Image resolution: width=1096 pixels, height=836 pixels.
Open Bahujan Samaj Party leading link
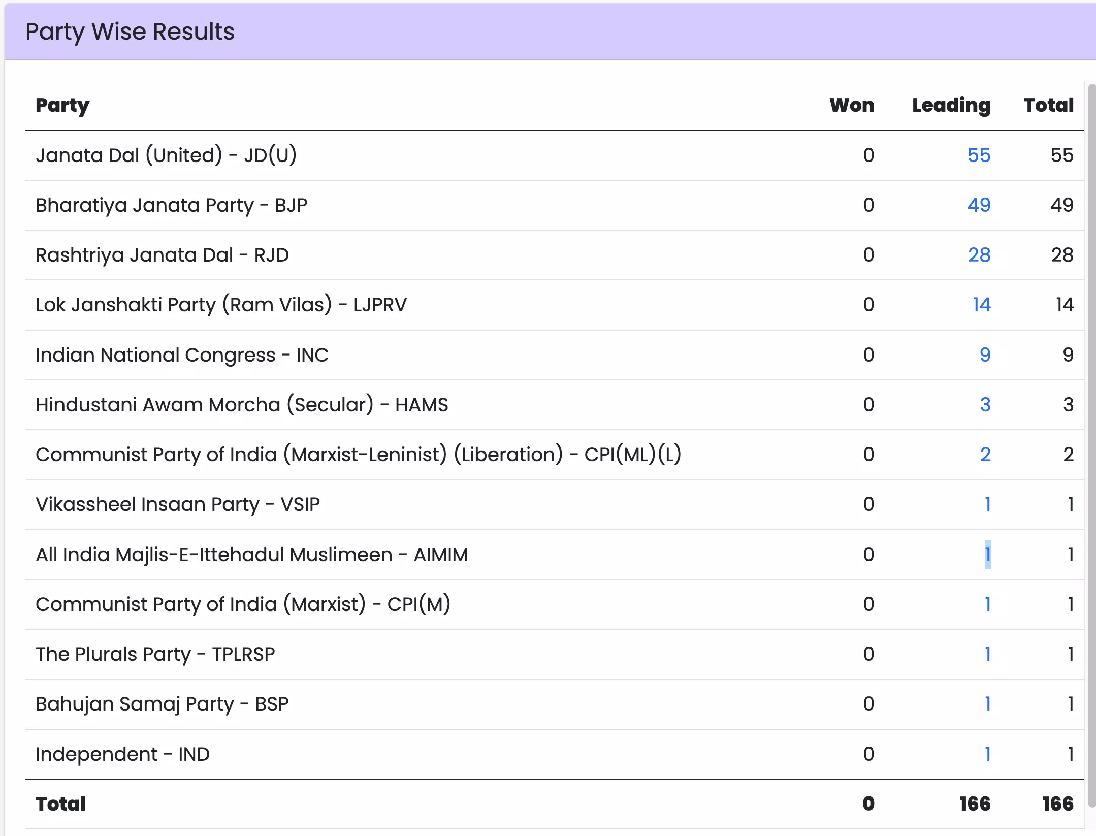coord(987,704)
